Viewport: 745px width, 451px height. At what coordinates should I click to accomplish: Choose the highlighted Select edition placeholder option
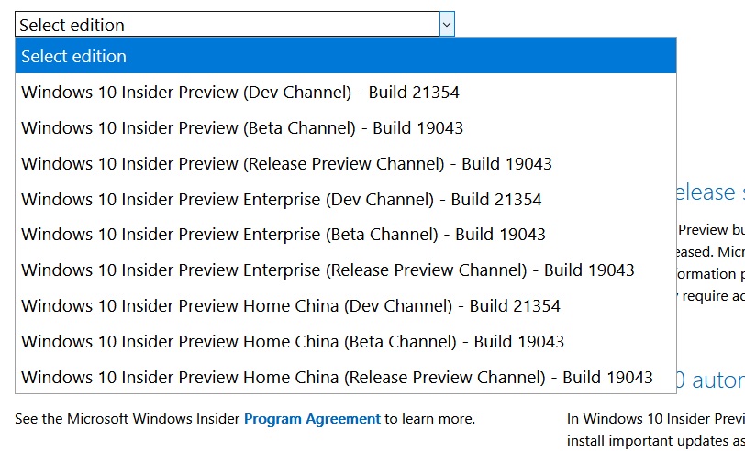coord(345,56)
